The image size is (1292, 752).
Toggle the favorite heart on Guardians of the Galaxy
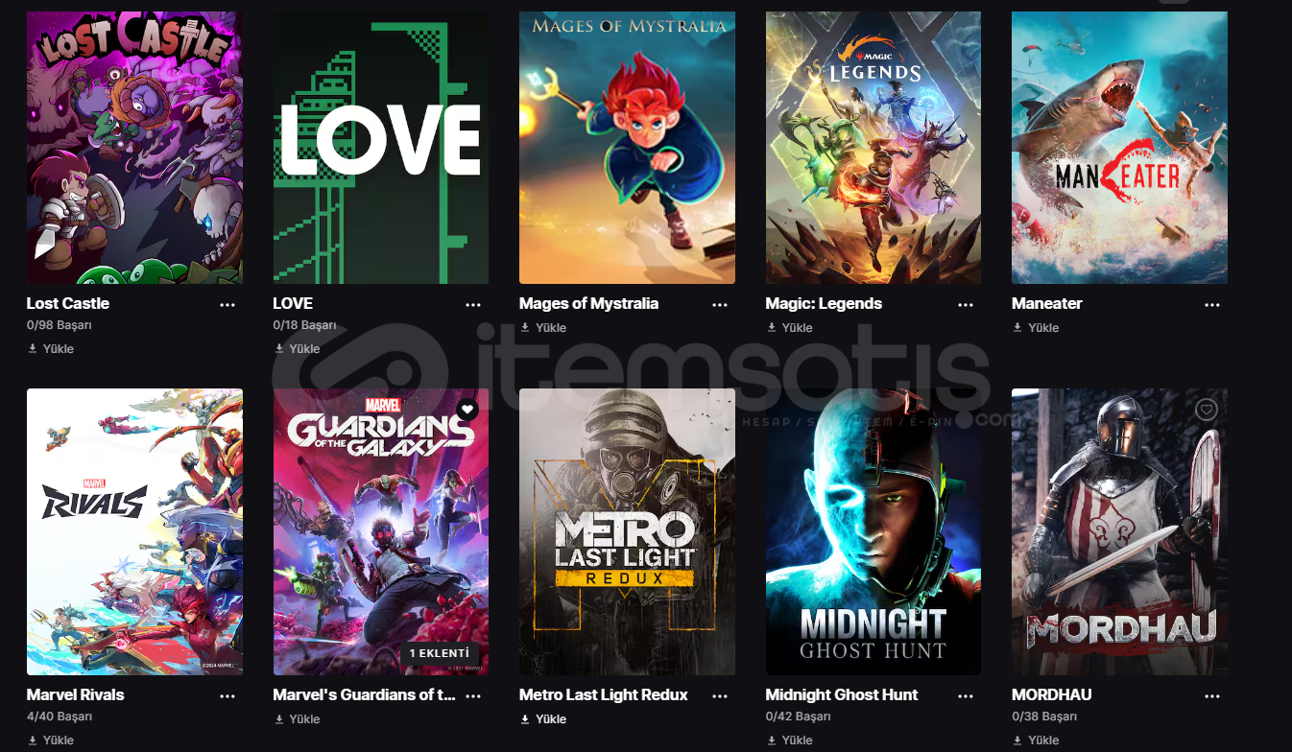point(467,410)
